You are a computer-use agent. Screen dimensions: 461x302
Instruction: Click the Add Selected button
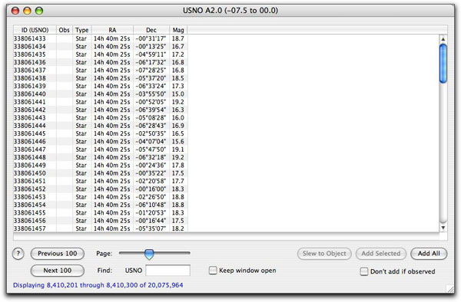[x=381, y=254]
